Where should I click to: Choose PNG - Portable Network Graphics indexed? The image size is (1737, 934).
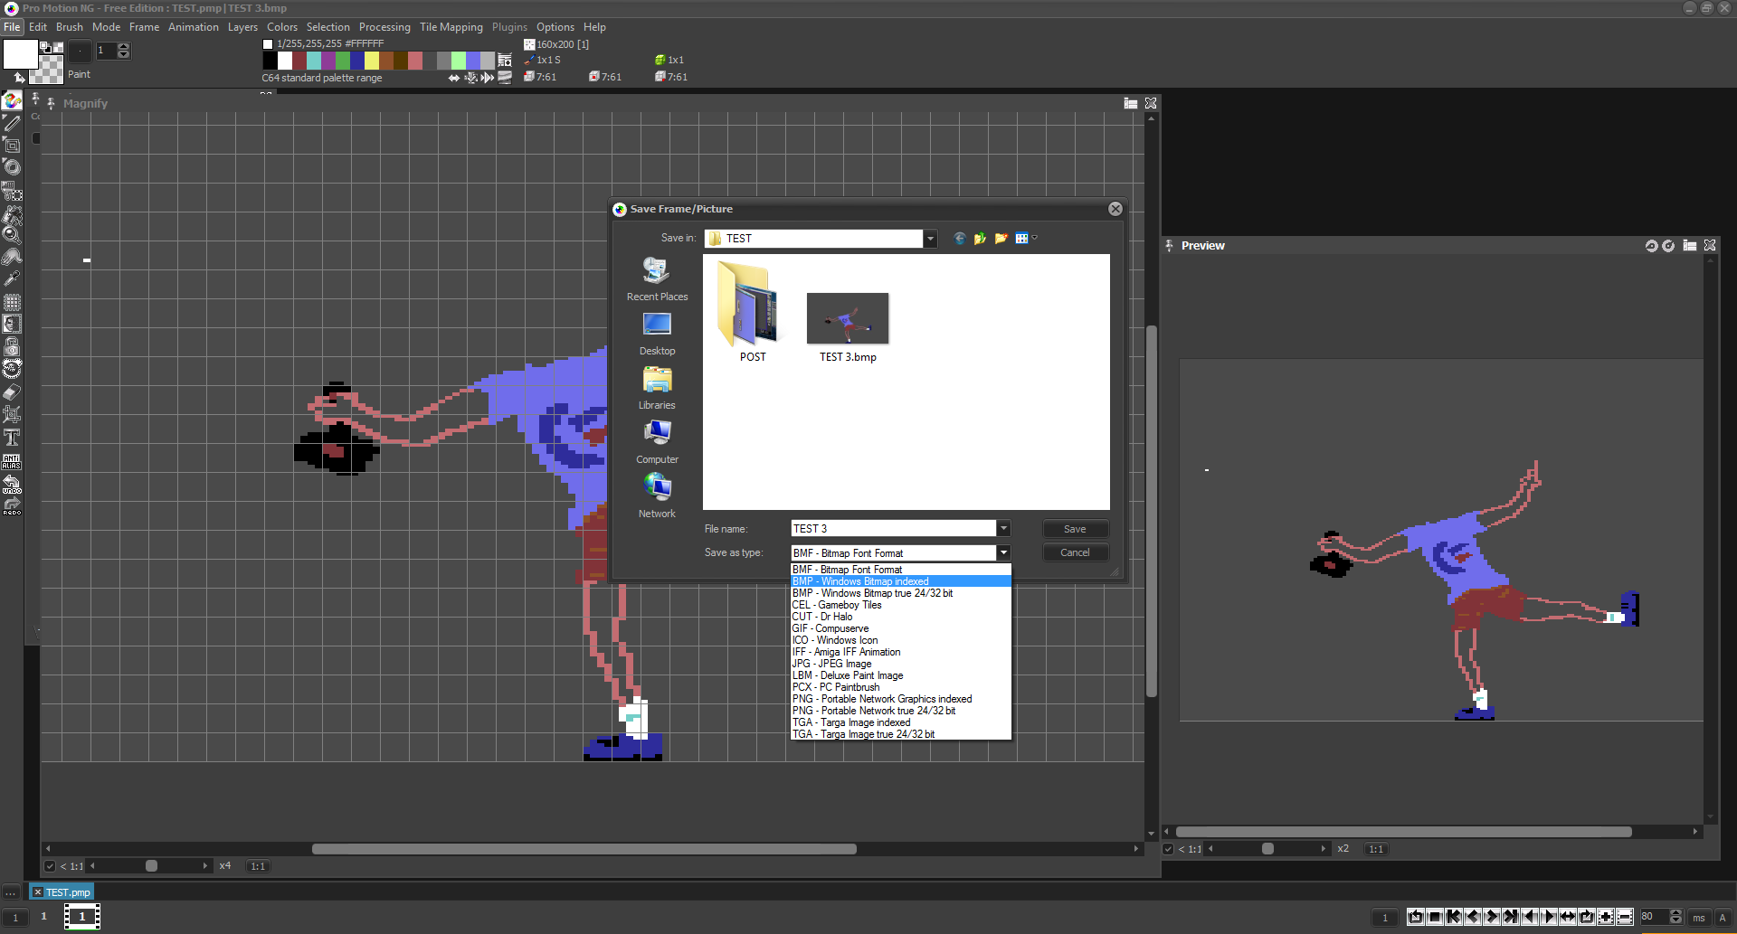click(900, 699)
